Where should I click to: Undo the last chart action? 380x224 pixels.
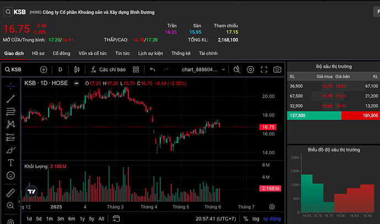(x=152, y=70)
